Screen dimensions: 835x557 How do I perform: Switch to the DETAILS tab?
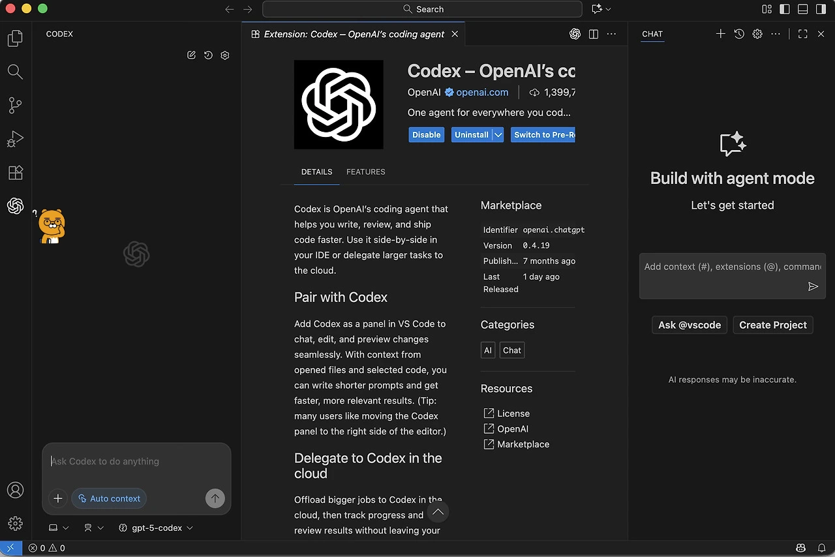(316, 172)
